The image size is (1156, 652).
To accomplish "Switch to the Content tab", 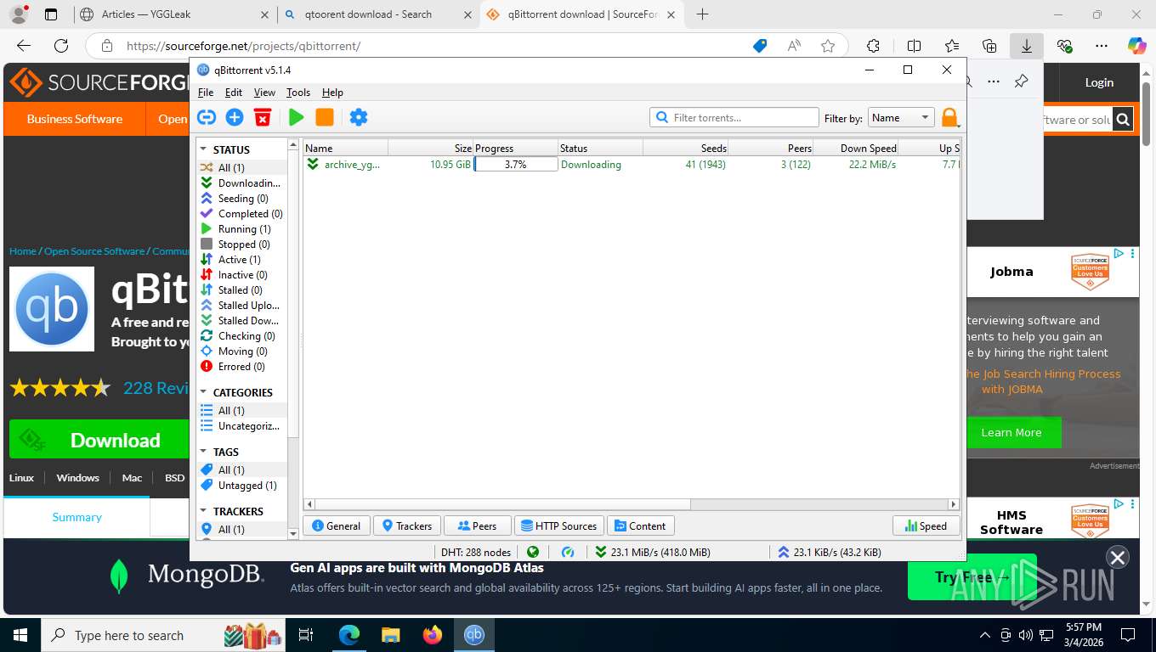I will click(641, 526).
